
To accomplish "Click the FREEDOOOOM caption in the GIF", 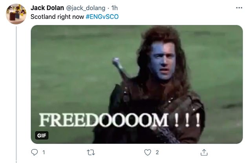I will 104,120.
